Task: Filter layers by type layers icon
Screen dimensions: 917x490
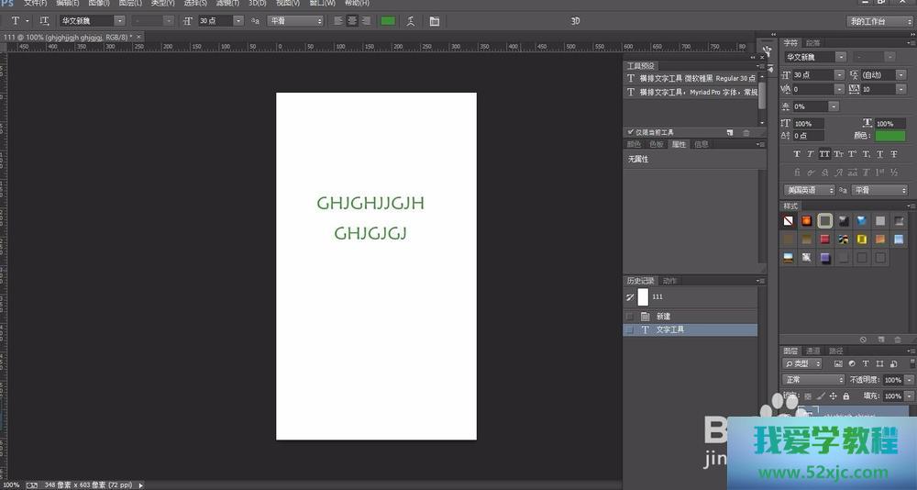Action: pos(865,364)
